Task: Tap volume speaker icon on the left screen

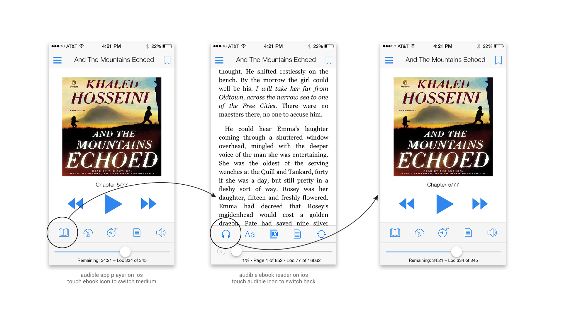Action: click(x=161, y=233)
